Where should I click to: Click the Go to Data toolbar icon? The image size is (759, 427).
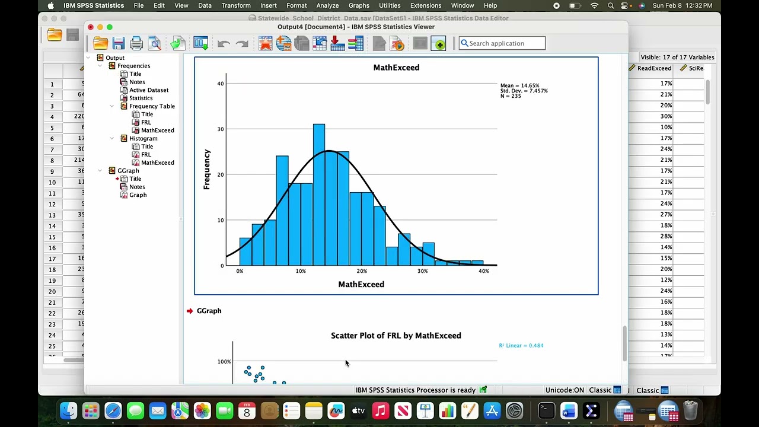(x=265, y=43)
